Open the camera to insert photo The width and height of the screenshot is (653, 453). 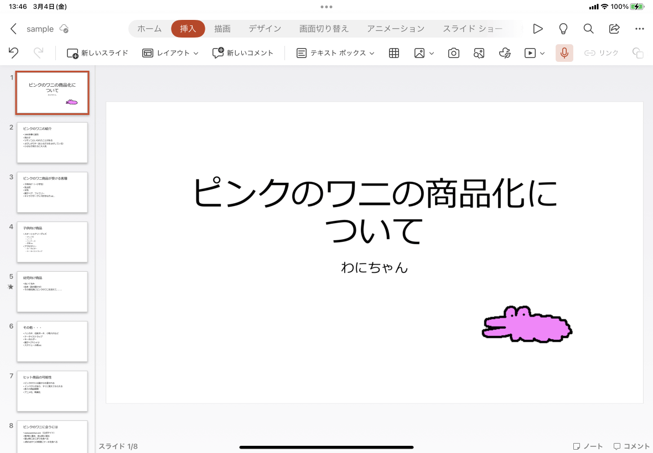click(454, 53)
